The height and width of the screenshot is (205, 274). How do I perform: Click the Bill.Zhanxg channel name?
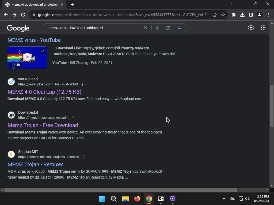click(x=79, y=63)
